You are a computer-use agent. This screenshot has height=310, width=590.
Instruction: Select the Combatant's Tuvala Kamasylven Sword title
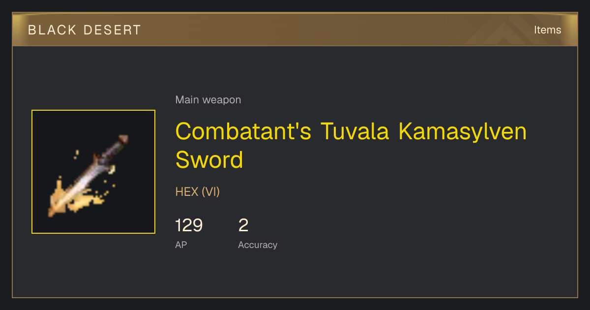[351, 146]
